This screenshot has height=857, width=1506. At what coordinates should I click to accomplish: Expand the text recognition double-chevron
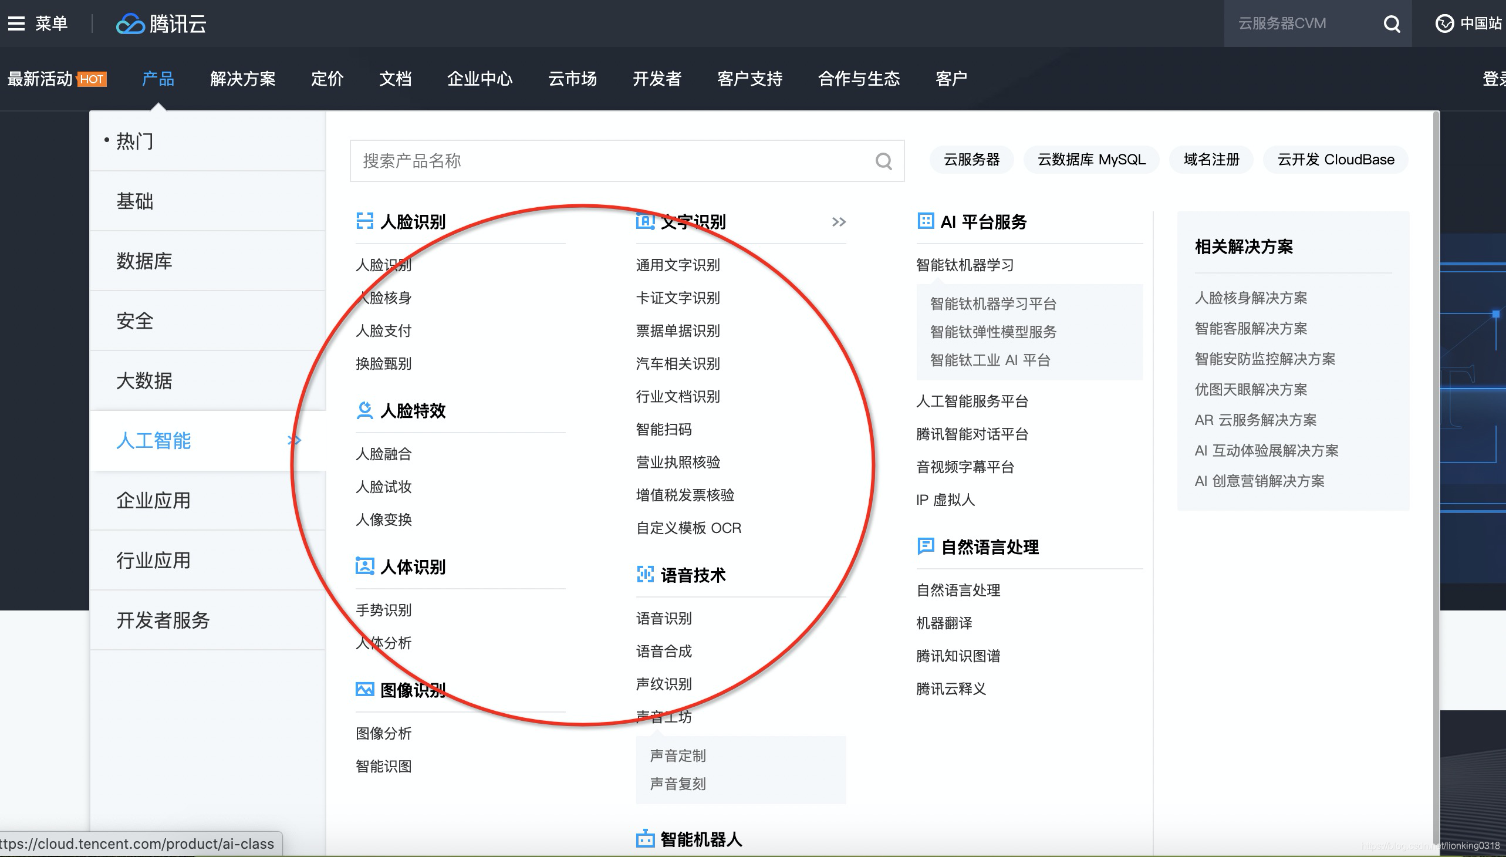pos(839,222)
